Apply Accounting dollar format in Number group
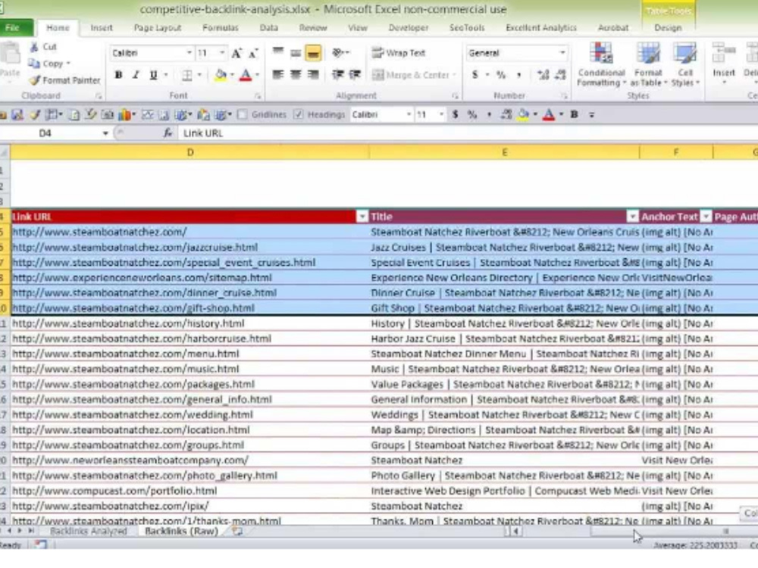 point(475,75)
